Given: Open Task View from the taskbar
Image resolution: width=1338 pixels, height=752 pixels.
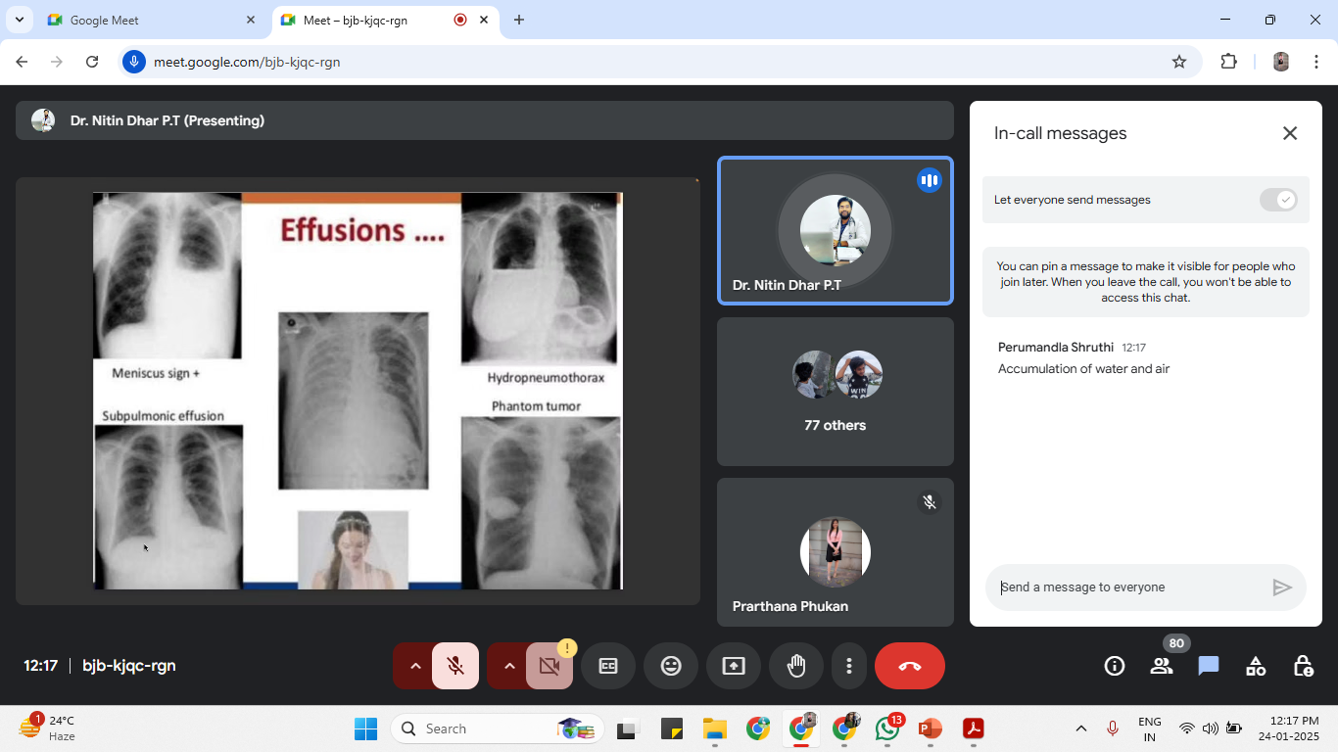Looking at the screenshot, I should click(x=626, y=728).
